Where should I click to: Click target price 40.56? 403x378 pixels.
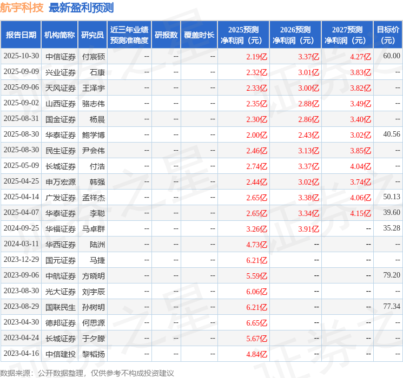point(392,134)
